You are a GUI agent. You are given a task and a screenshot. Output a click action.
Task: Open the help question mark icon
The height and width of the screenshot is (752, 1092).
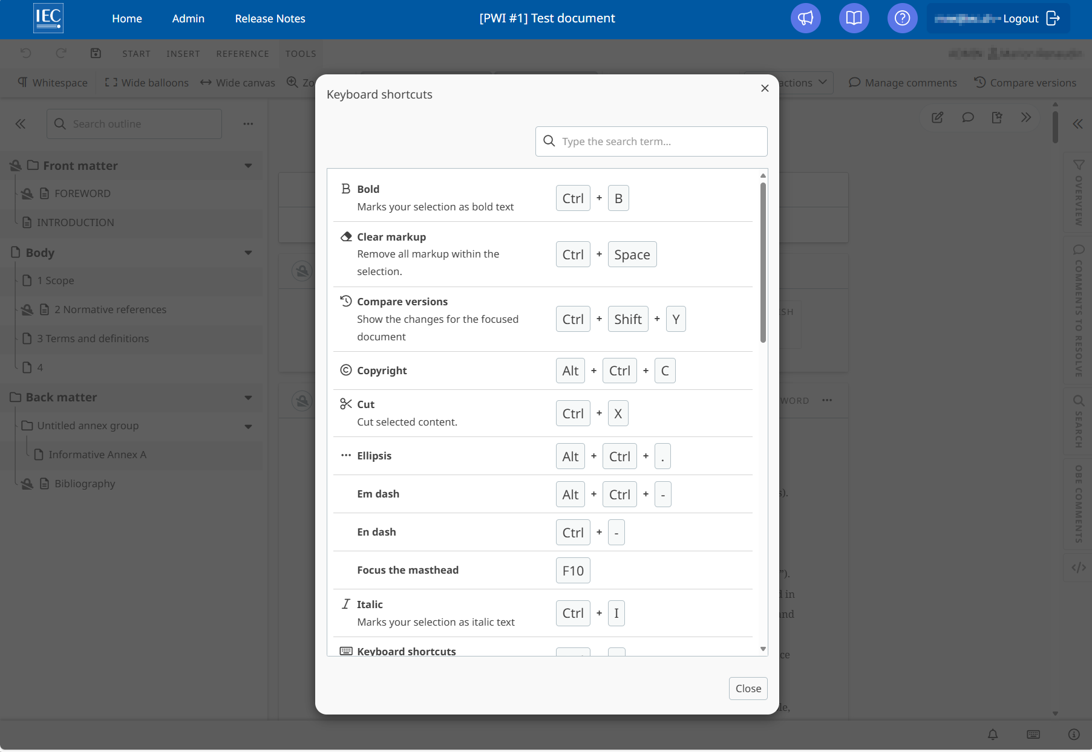pyautogui.click(x=902, y=18)
